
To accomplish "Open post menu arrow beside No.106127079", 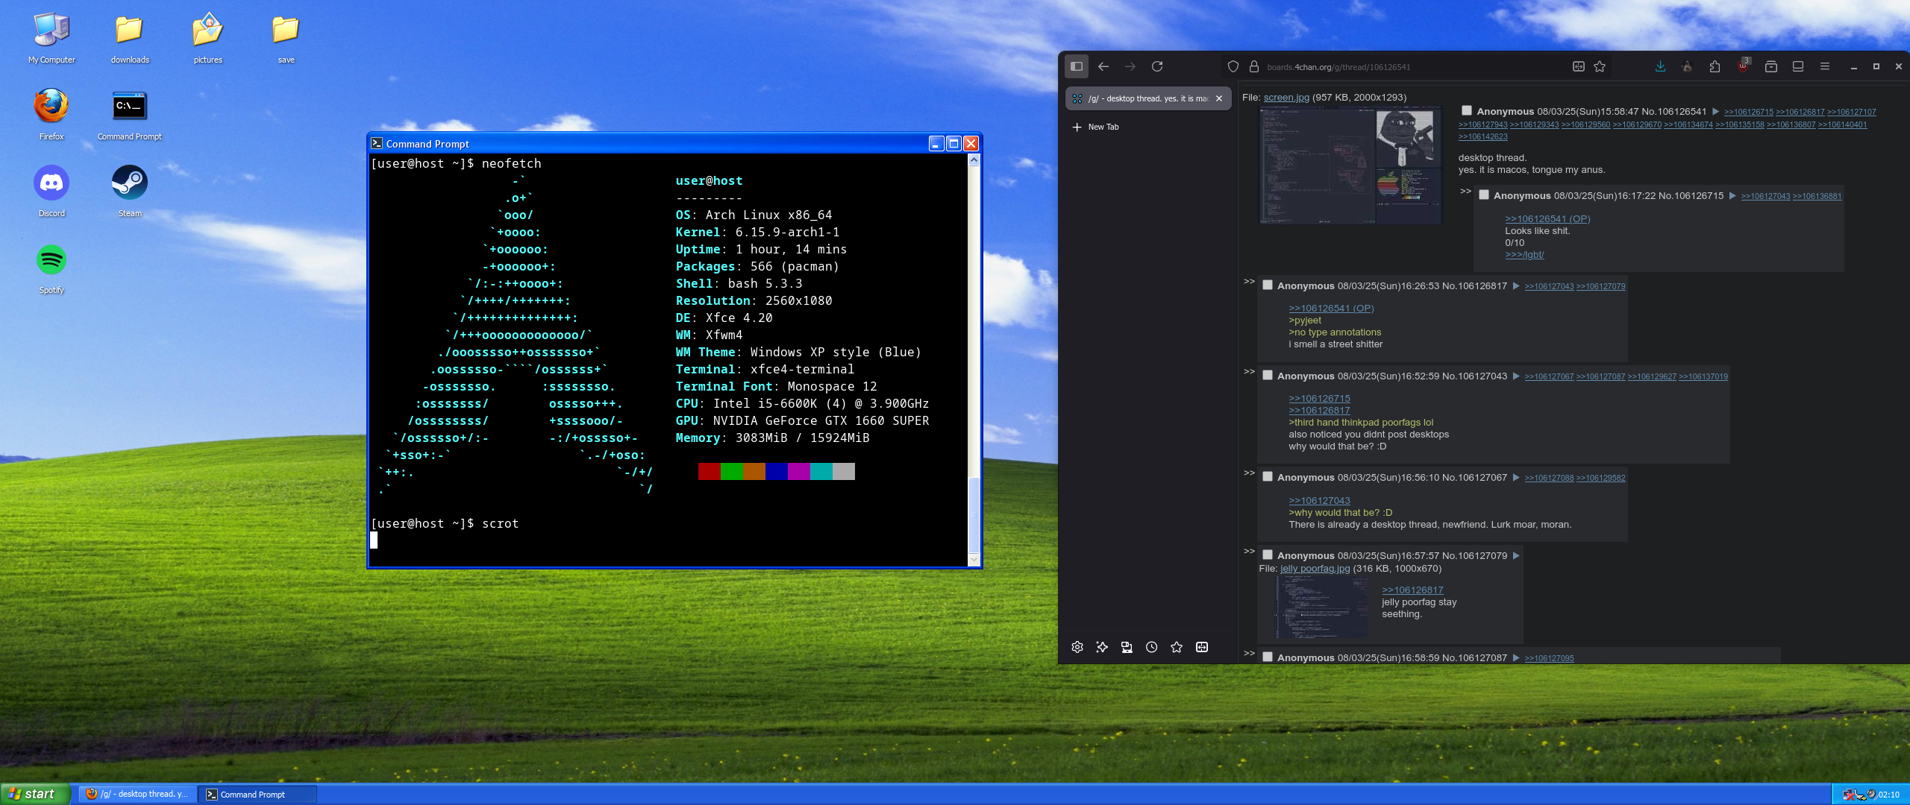I will click(1516, 556).
